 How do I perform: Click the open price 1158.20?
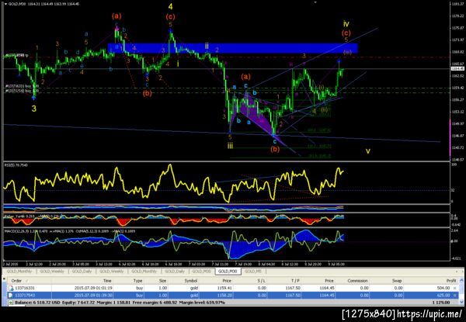tap(224, 296)
